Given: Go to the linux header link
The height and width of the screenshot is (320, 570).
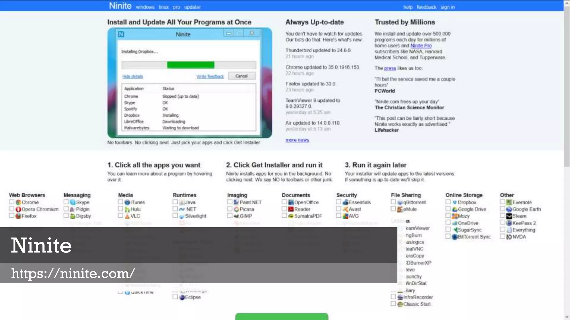Looking at the screenshot, I should coord(164,7).
